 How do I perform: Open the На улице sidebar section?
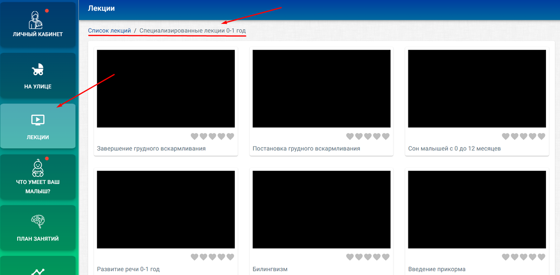coord(38,75)
